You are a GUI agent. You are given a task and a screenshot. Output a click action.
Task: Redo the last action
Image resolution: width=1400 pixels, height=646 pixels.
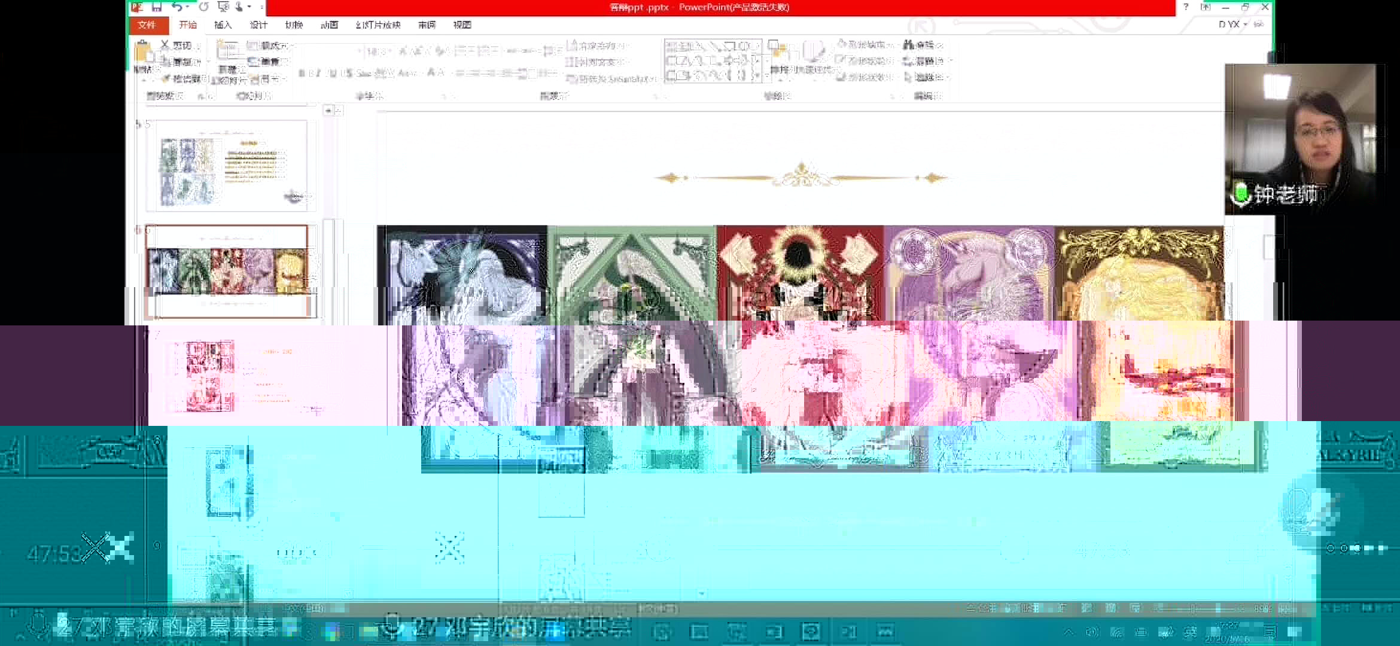203,7
